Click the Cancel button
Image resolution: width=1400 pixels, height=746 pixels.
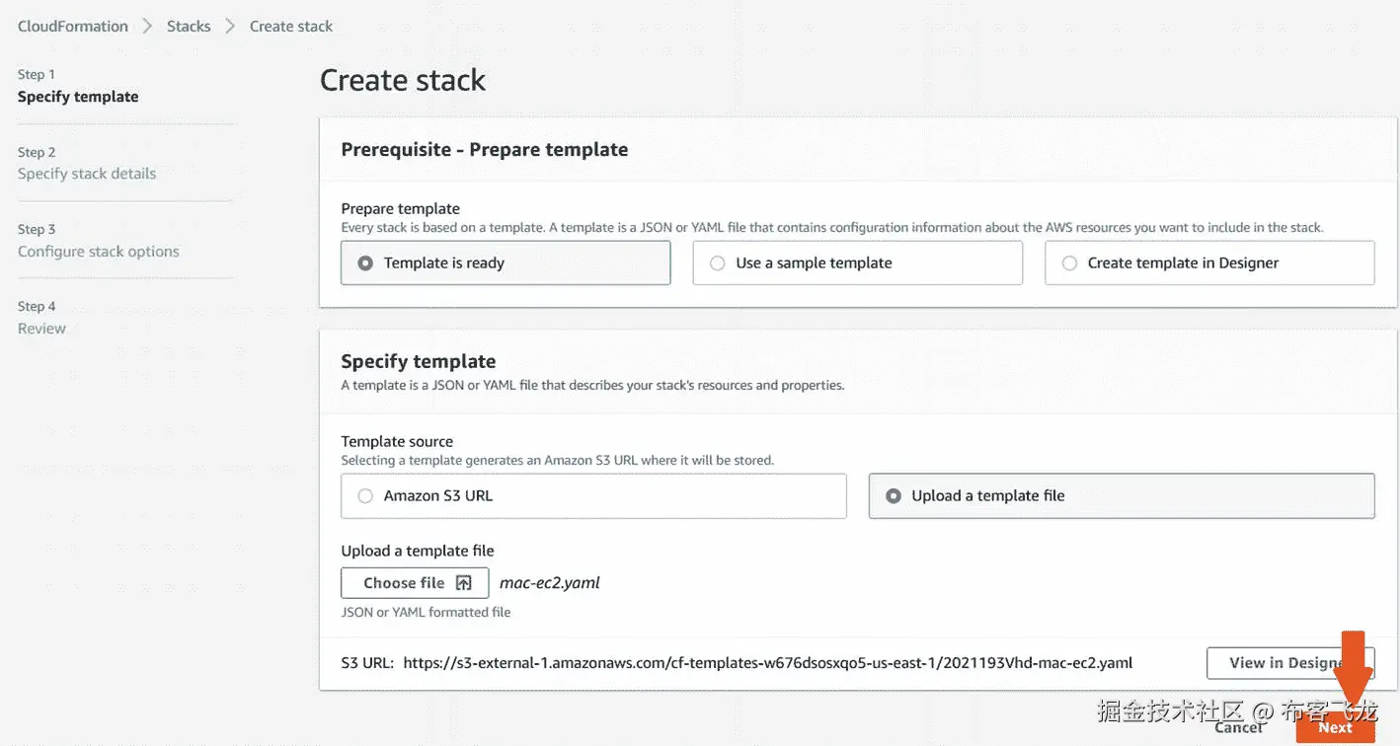(1239, 728)
